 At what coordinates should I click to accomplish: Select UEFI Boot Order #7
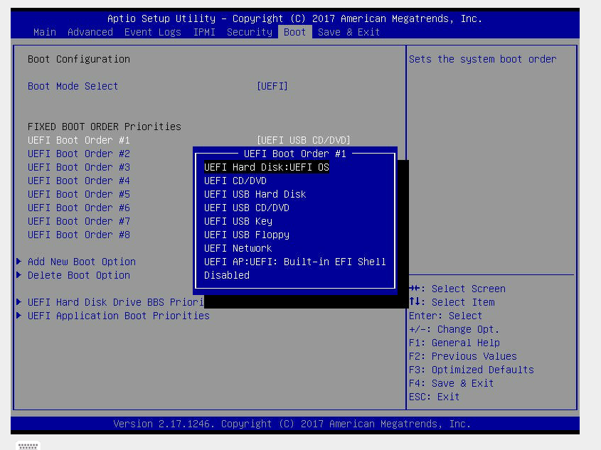pyautogui.click(x=78, y=221)
